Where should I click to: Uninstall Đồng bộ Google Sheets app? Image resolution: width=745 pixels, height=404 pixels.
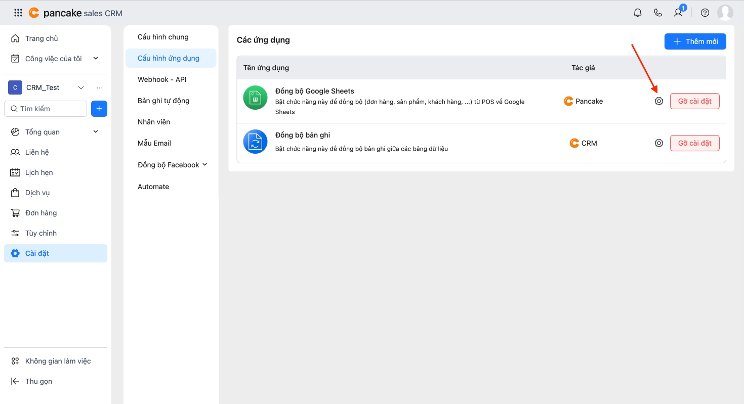[694, 101]
